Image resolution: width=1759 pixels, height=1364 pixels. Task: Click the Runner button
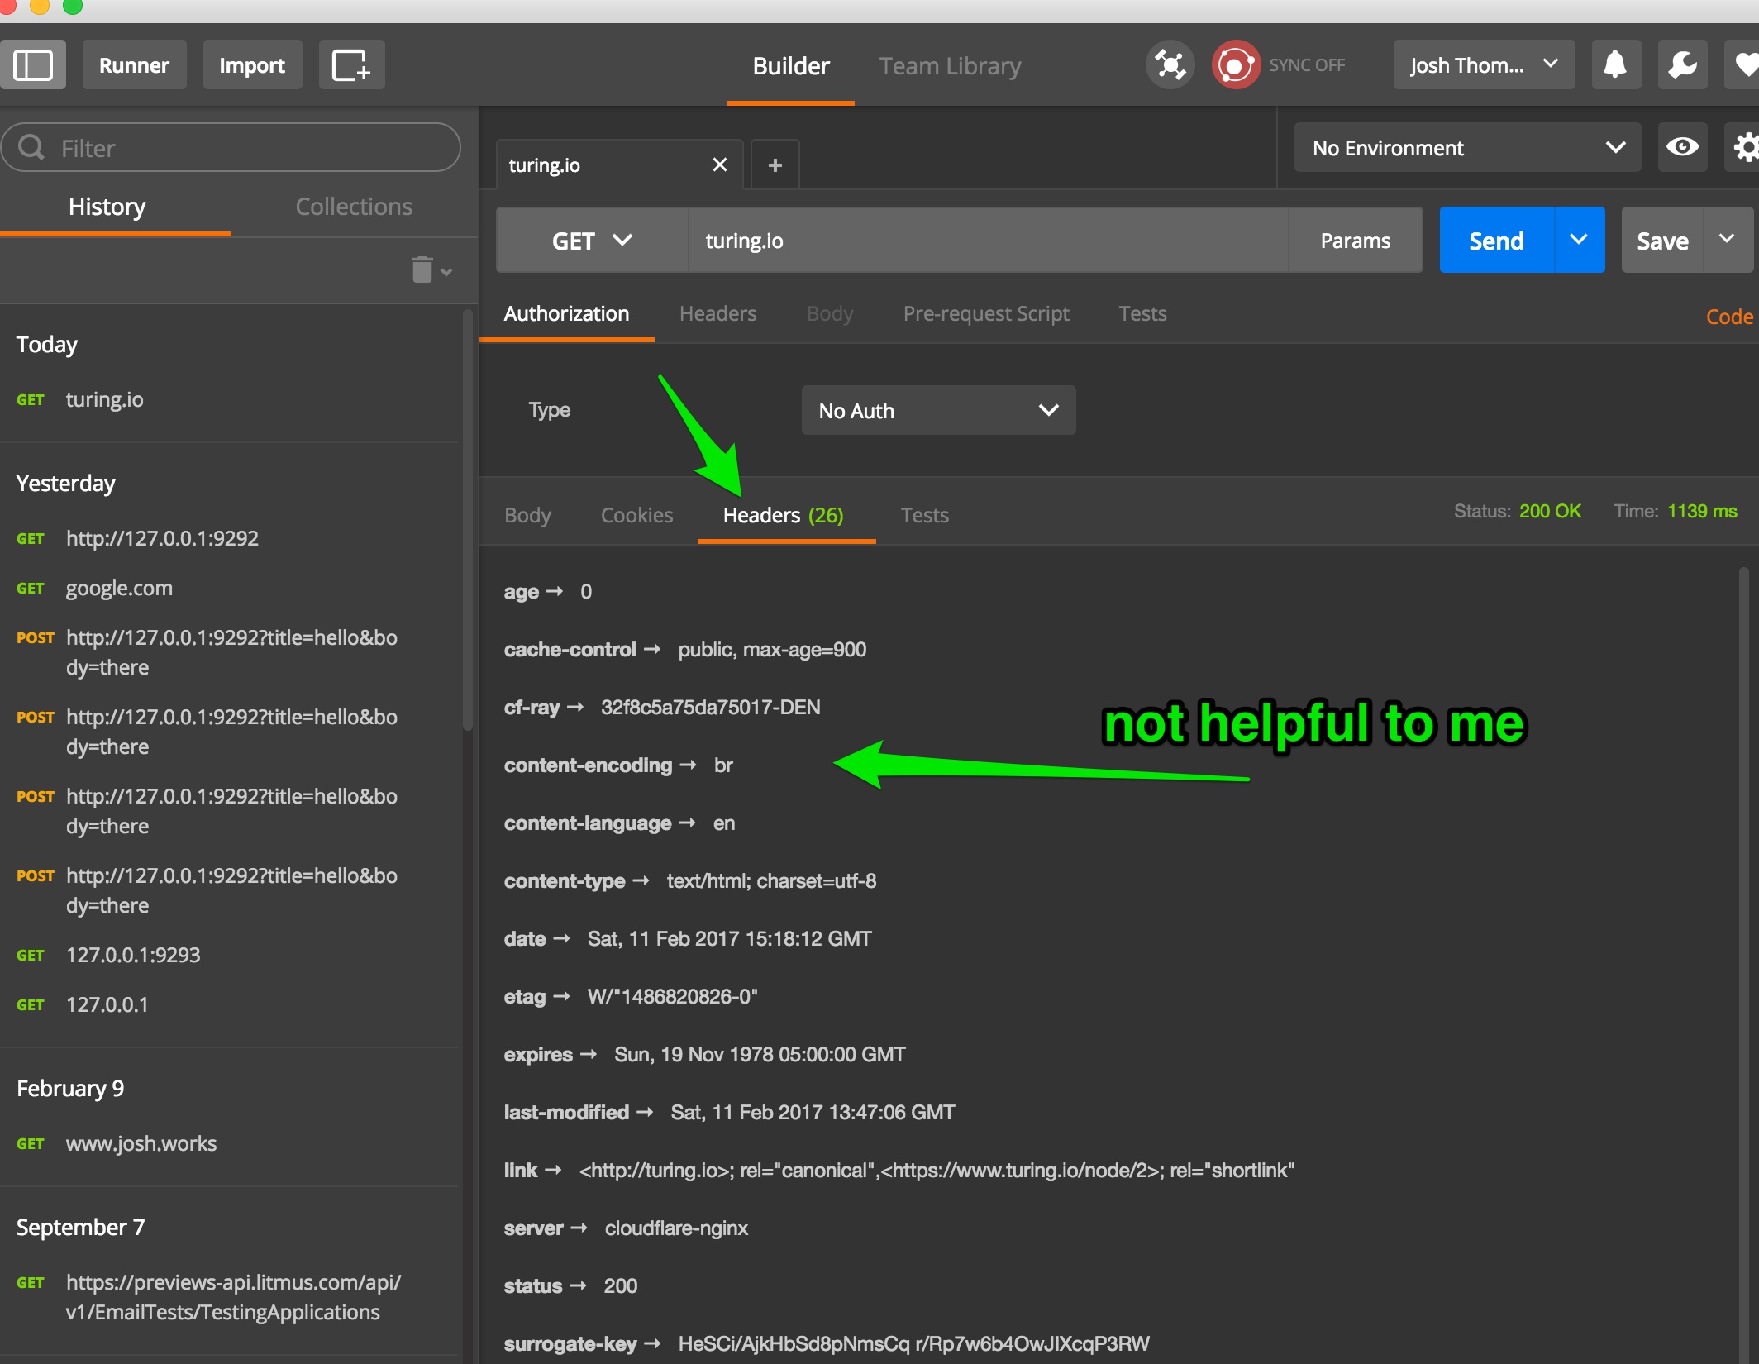(134, 64)
